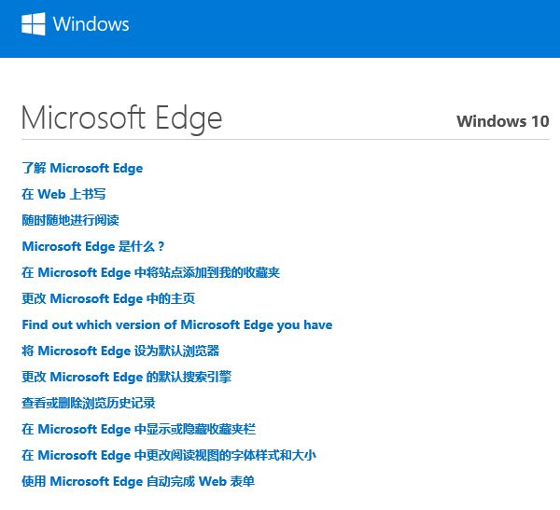Click the Windows wordmark in header
560x510 pixels.
coord(91,24)
